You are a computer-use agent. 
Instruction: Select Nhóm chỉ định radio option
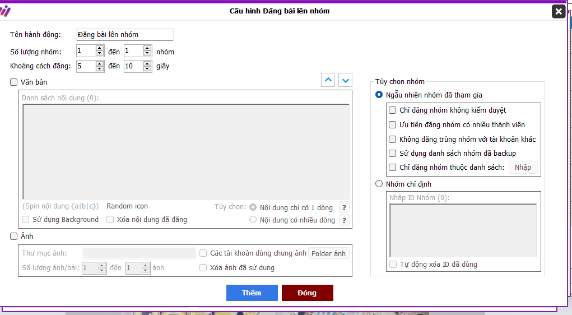[379, 184]
